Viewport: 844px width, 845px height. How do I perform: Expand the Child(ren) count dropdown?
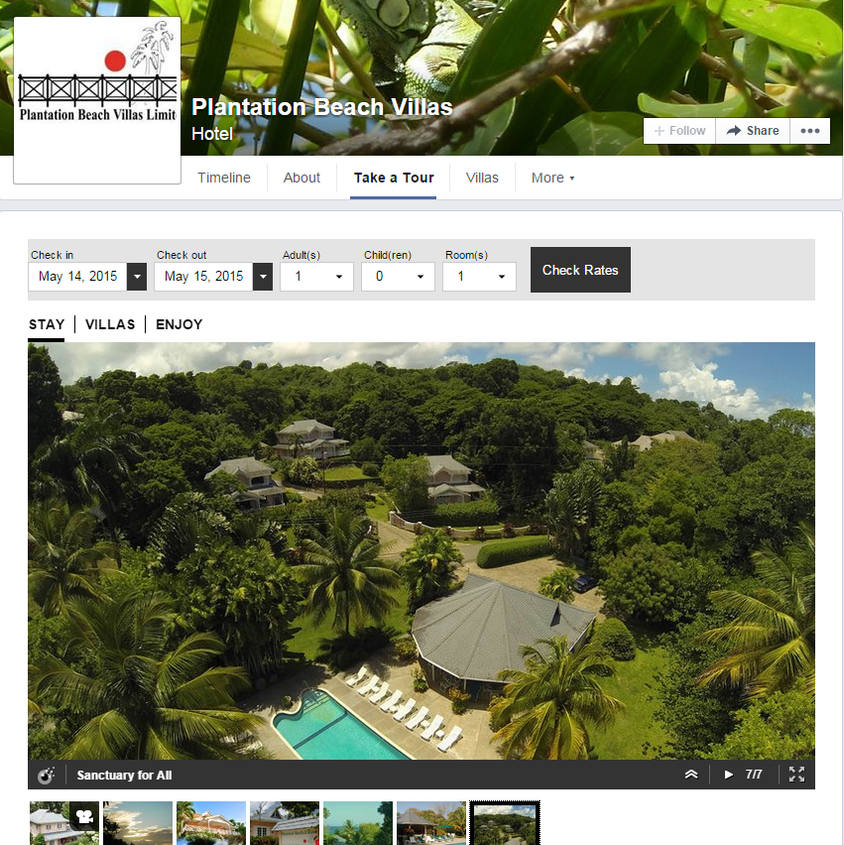pyautogui.click(x=399, y=277)
